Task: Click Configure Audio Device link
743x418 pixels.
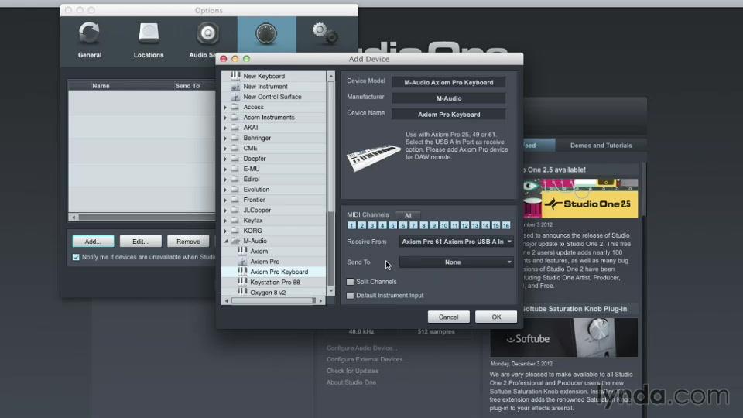Action: tap(361, 348)
